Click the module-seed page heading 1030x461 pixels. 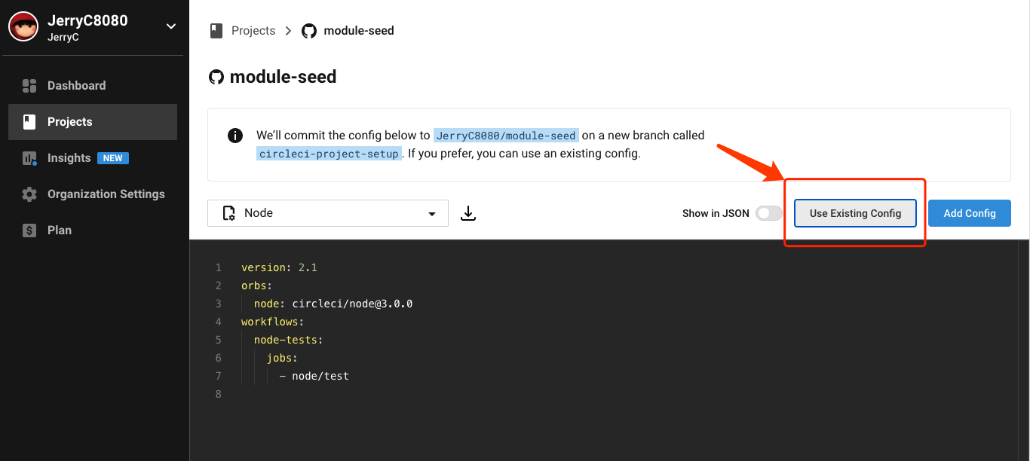pyautogui.click(x=283, y=77)
